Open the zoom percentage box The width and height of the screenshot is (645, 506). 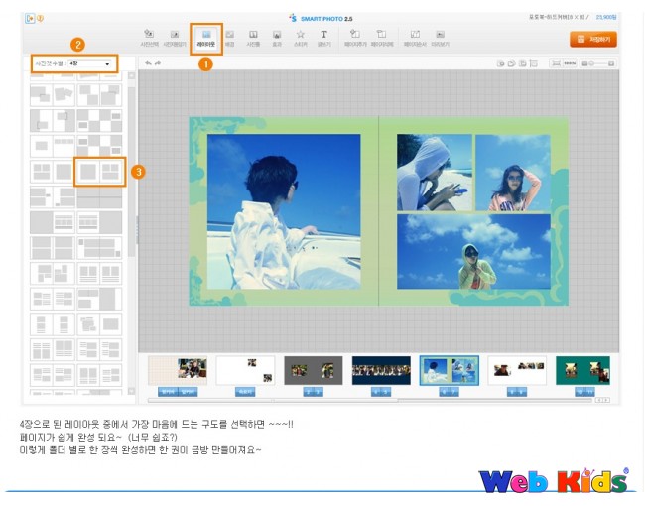click(569, 63)
